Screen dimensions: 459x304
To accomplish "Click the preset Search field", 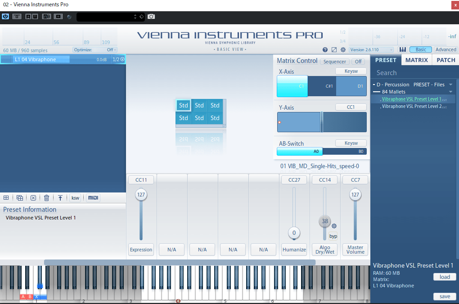I will click(414, 73).
